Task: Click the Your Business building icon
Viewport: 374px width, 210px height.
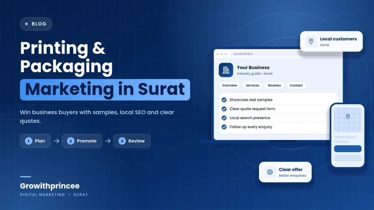Action: click(226, 70)
